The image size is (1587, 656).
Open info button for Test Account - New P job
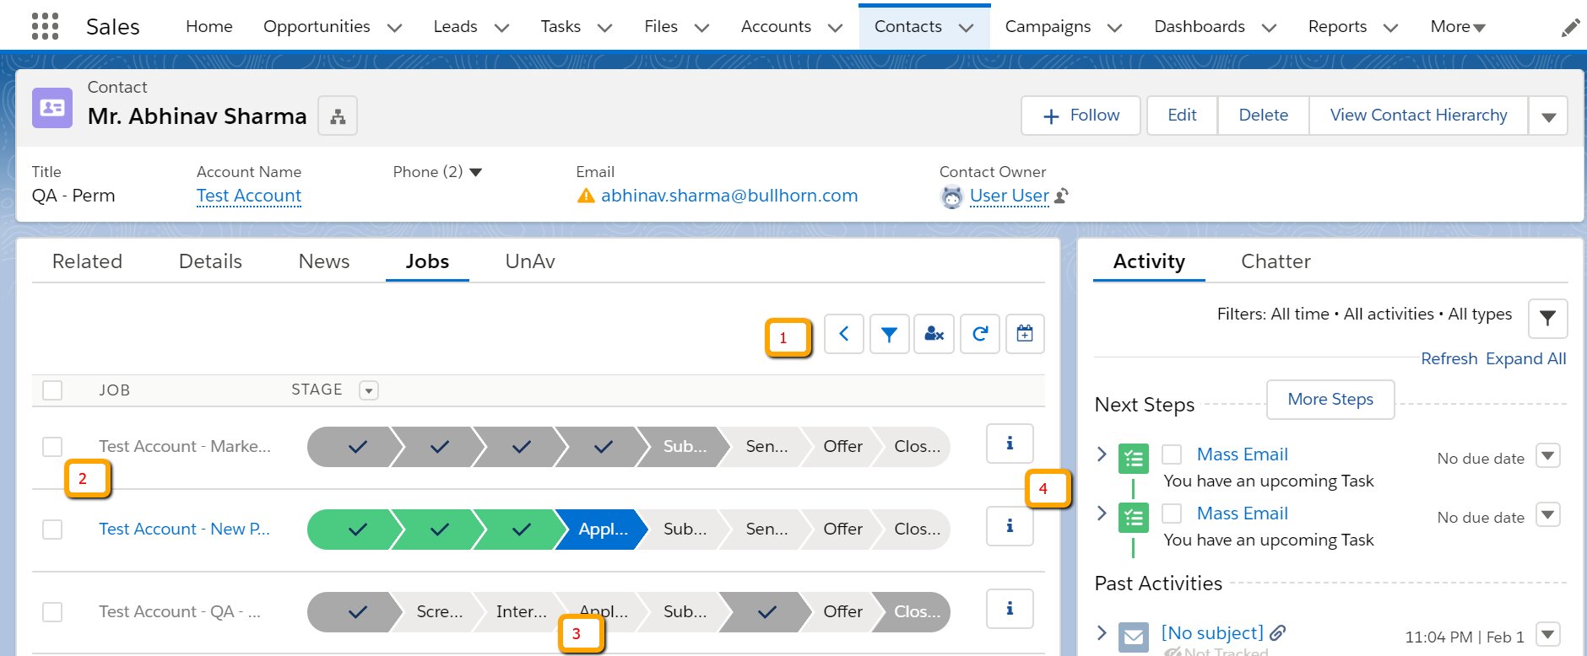(x=1010, y=526)
